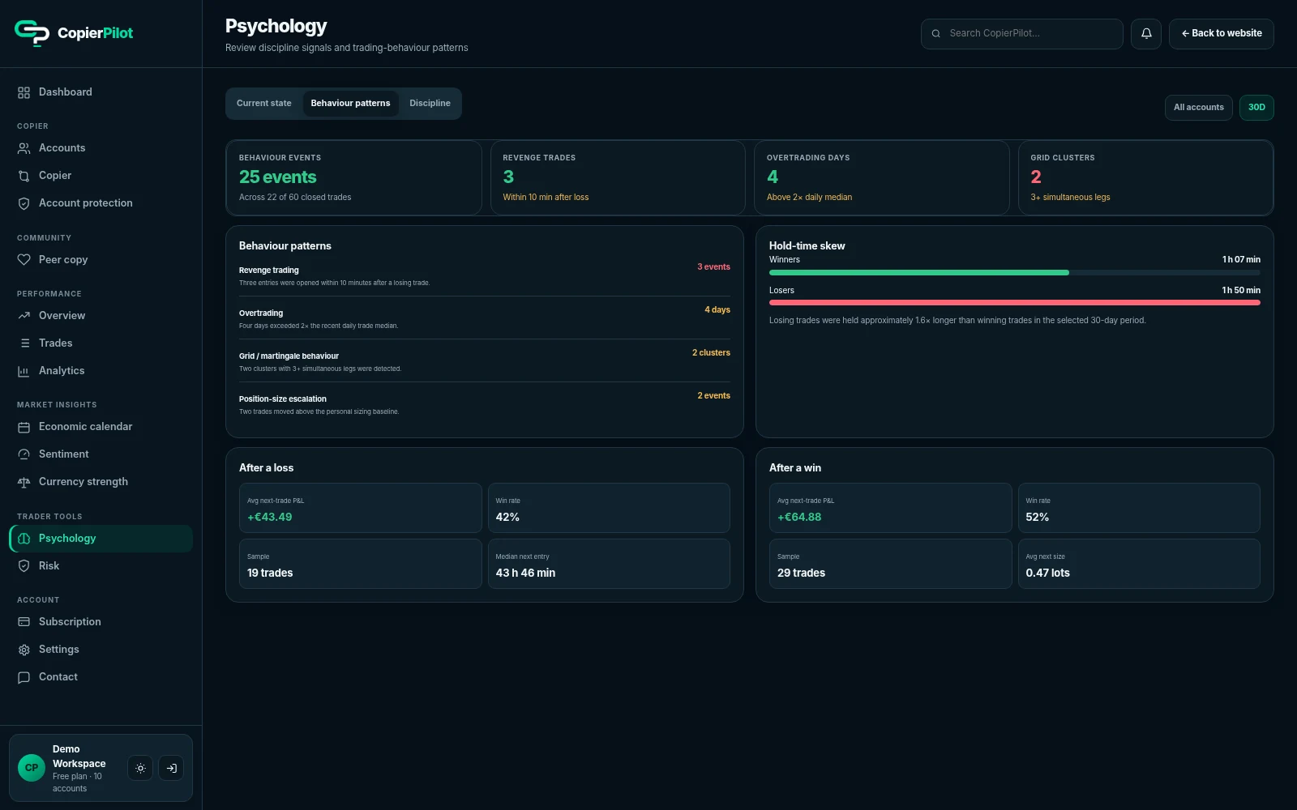
Task: Click the '+€64.88' after-win value
Action: (799, 518)
